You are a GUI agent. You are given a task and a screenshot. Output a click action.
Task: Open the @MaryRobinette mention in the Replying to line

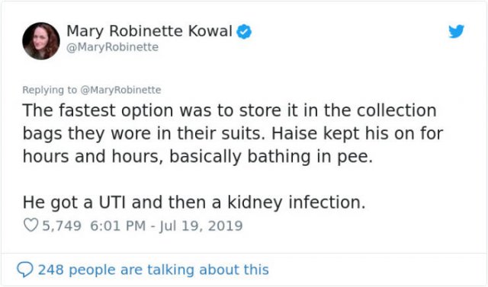(120, 90)
